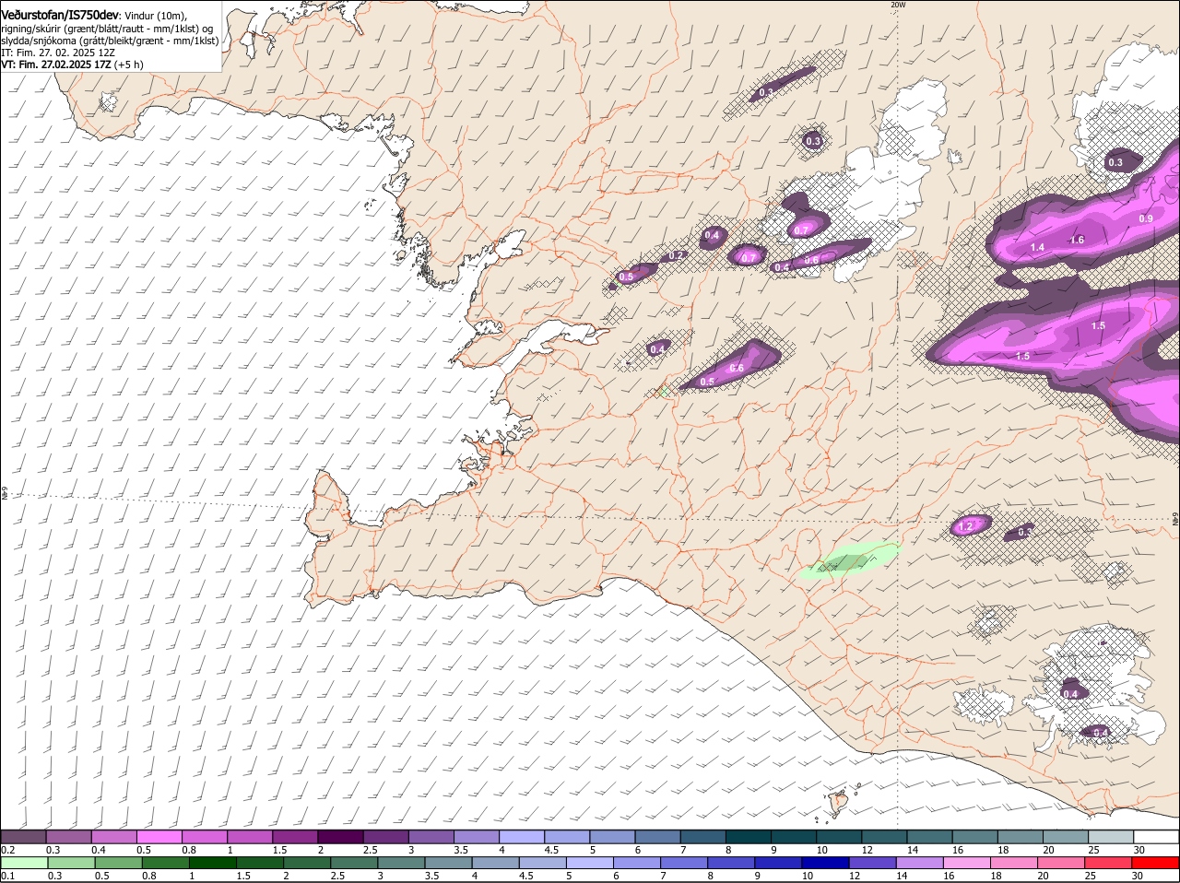Select the 1.5 magenta snow legend swatch
Viewport: 1180px width, 883px height.
tap(295, 837)
